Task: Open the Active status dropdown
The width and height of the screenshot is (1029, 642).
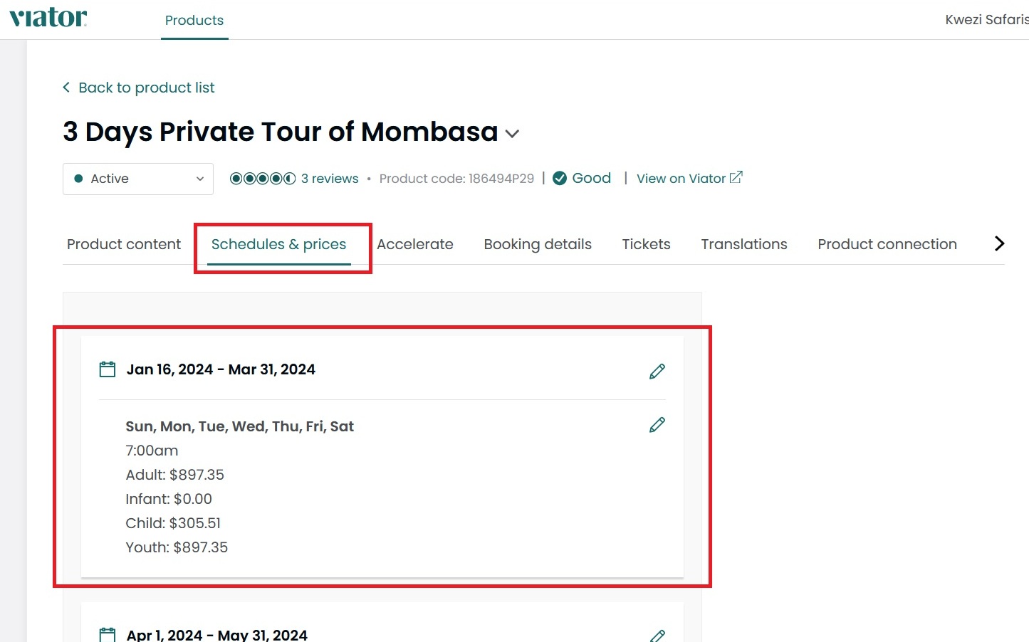Action: [138, 179]
